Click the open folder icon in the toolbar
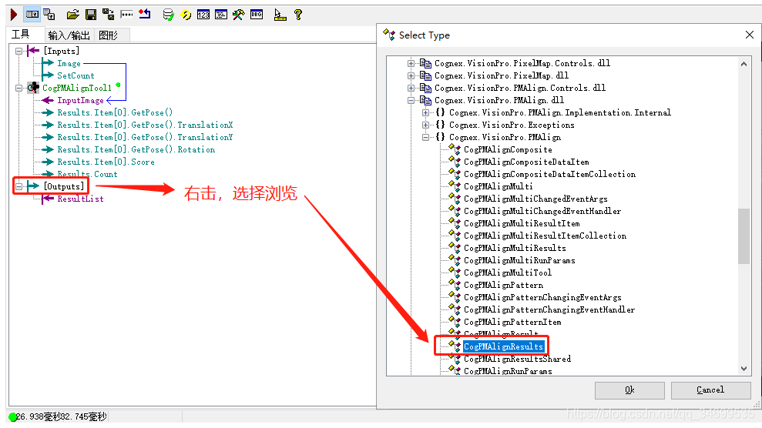Screen dimensions: 762x428 click(x=73, y=15)
